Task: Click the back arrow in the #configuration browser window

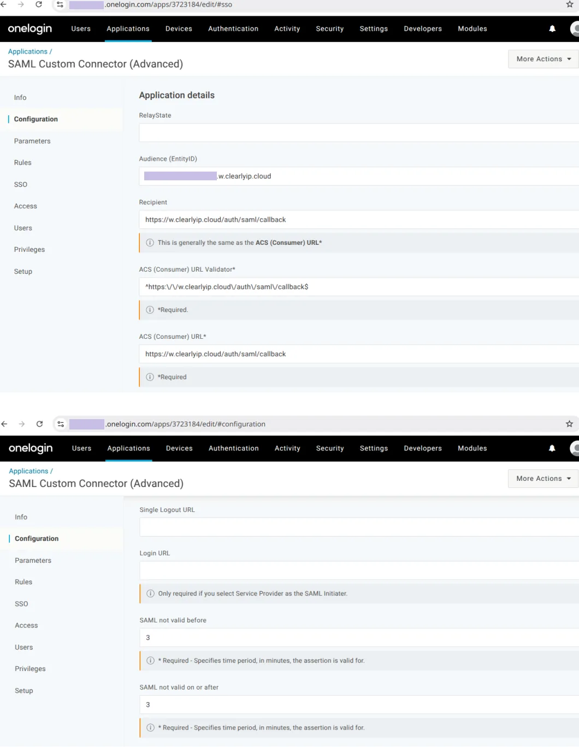Action: coord(4,424)
